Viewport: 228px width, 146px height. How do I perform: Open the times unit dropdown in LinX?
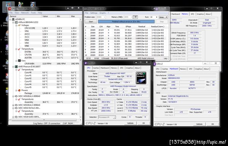pyautogui.click(x=166, y=17)
